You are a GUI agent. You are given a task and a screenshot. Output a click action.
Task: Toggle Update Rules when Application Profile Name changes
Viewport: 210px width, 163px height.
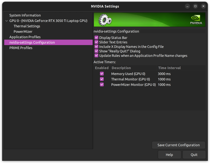click(x=96, y=56)
